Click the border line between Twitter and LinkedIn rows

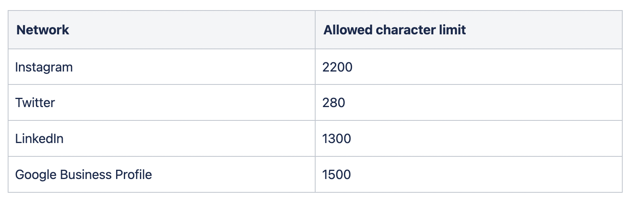315,120
